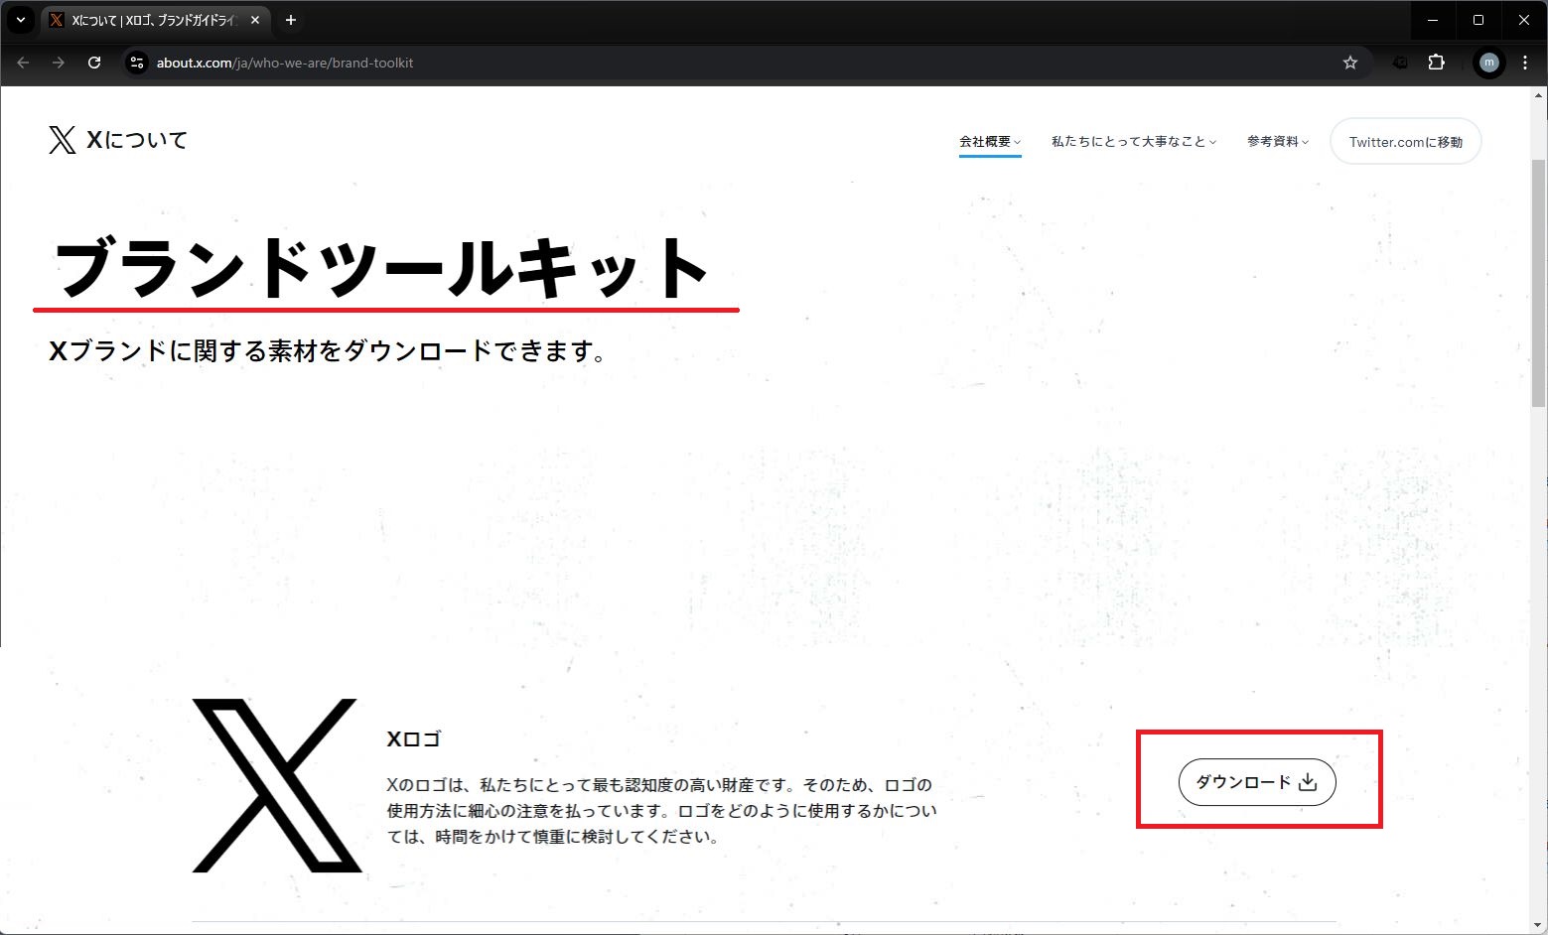Screen dimensions: 1548x935
Task: Go forward to the next page
Action: [x=59, y=63]
